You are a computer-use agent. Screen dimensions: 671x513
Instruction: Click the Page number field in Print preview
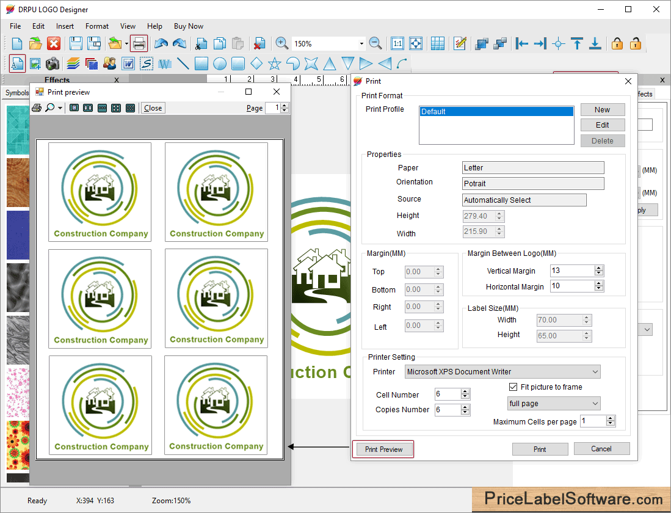coord(272,108)
